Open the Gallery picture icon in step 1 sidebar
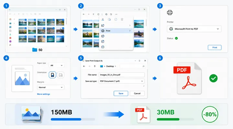Image resolution: width=233 pixels, height=129 pixels. 10,23
